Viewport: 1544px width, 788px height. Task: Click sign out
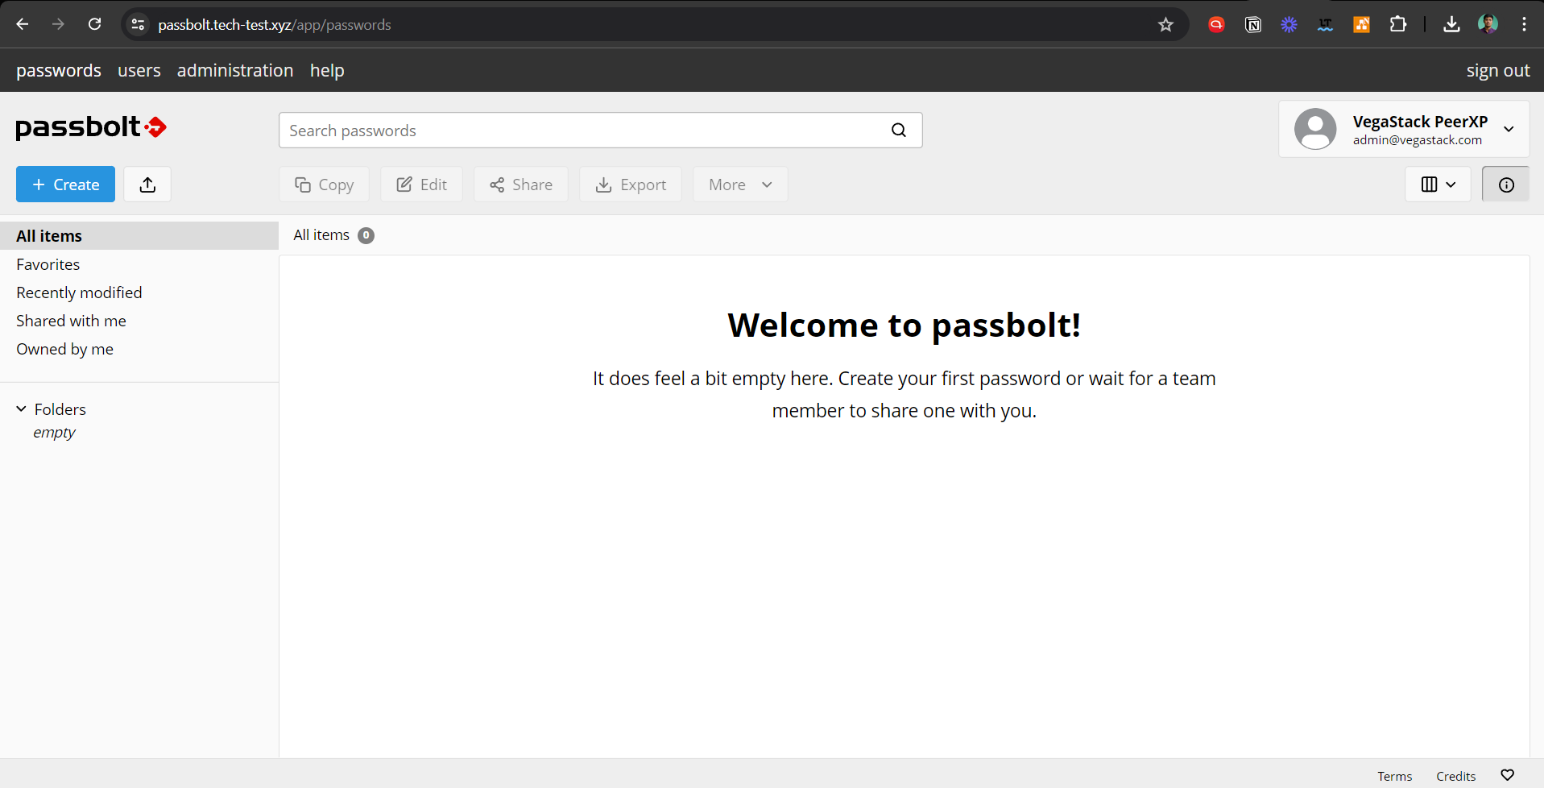pos(1498,70)
